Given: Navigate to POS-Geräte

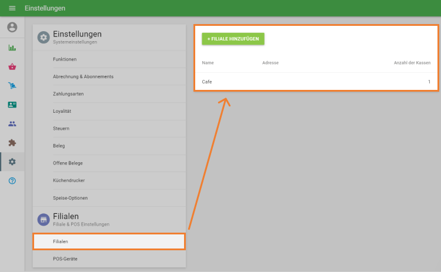Looking at the screenshot, I should (65, 258).
